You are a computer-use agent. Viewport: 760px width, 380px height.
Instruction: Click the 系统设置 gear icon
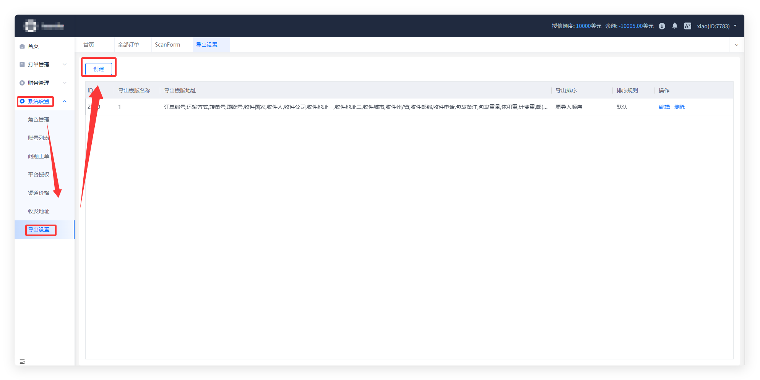point(22,101)
